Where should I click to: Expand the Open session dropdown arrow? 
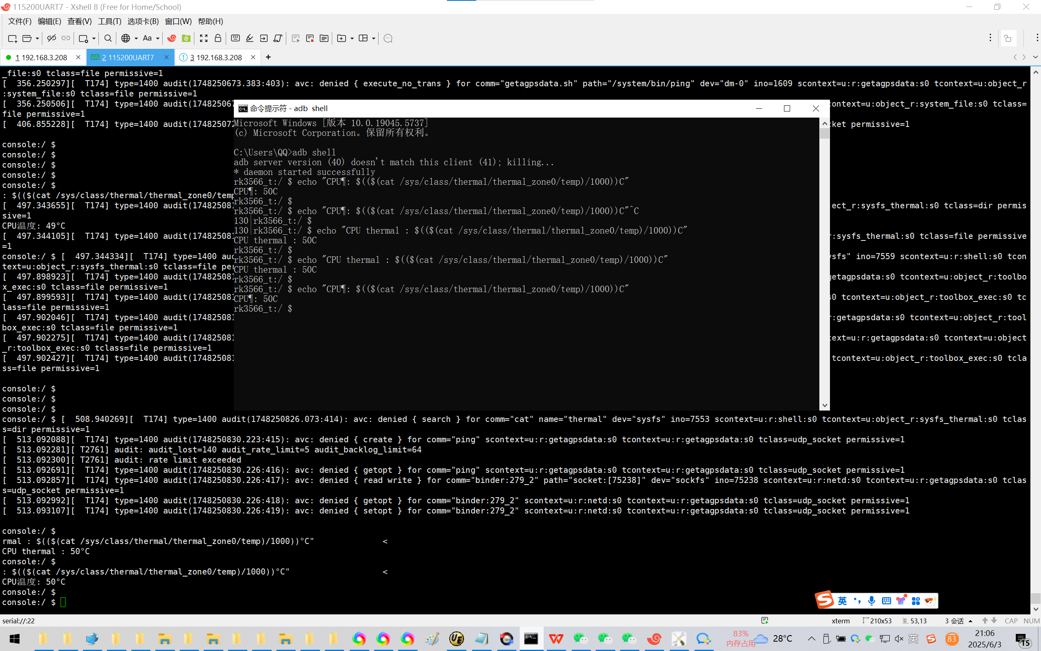tap(37, 38)
